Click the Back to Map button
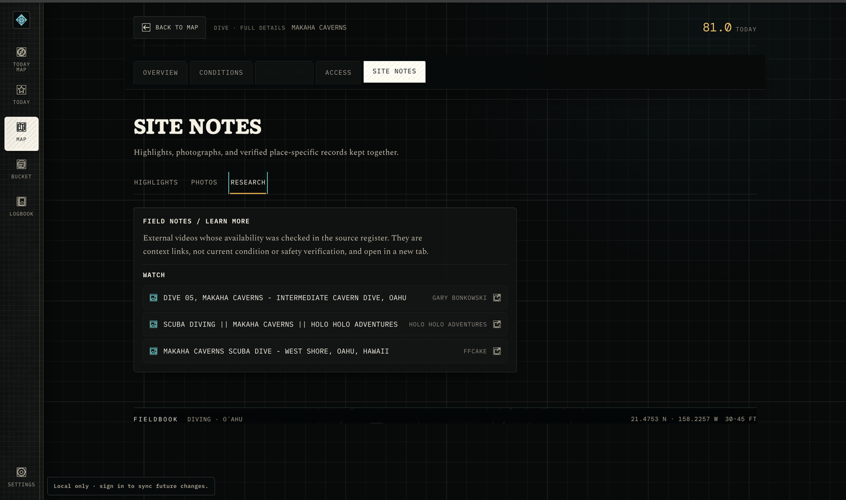Image resolution: width=846 pixels, height=500 pixels. pyautogui.click(x=170, y=27)
